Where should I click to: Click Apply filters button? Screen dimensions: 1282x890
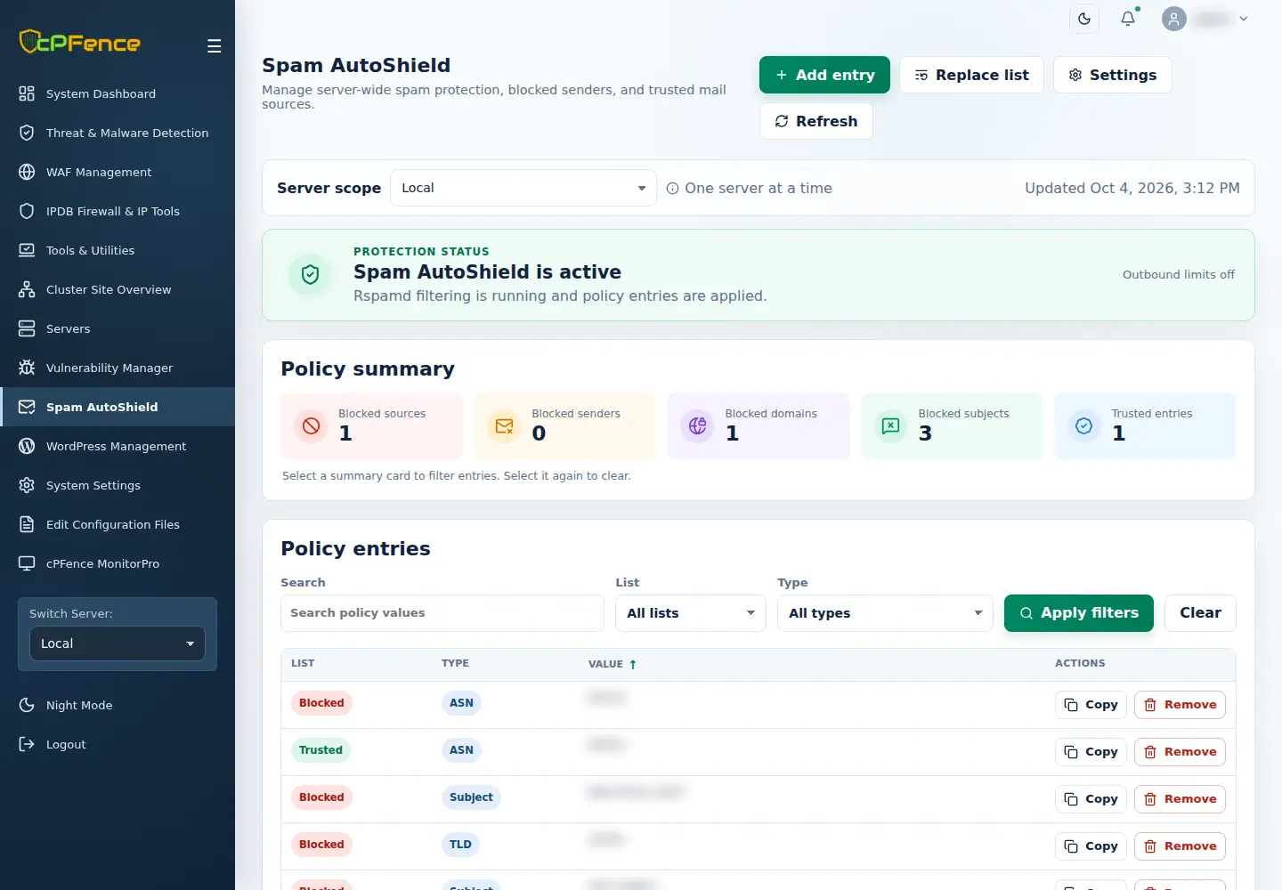pyautogui.click(x=1079, y=613)
